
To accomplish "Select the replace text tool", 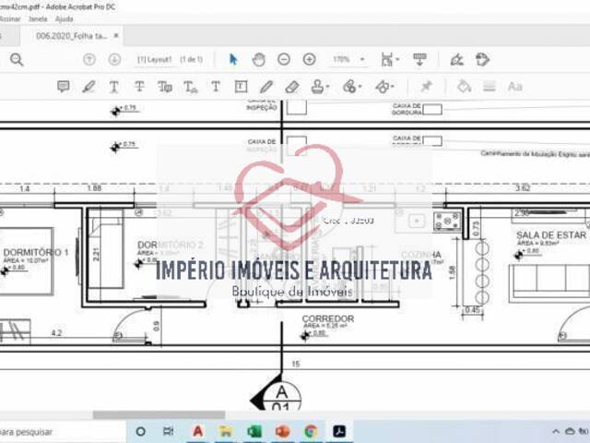I will click(165, 87).
